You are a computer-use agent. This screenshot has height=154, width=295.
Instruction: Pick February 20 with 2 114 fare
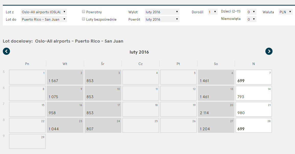[216, 109]
